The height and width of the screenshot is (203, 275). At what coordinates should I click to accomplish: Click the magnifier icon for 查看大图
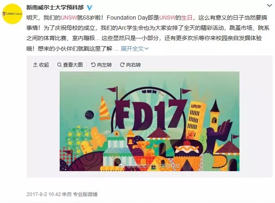(x=60, y=65)
